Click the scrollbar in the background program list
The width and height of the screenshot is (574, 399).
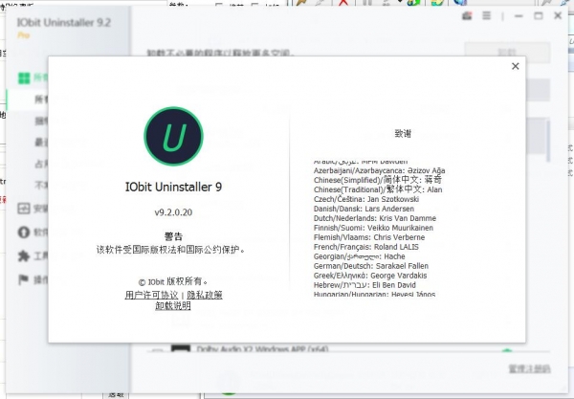pos(548,142)
